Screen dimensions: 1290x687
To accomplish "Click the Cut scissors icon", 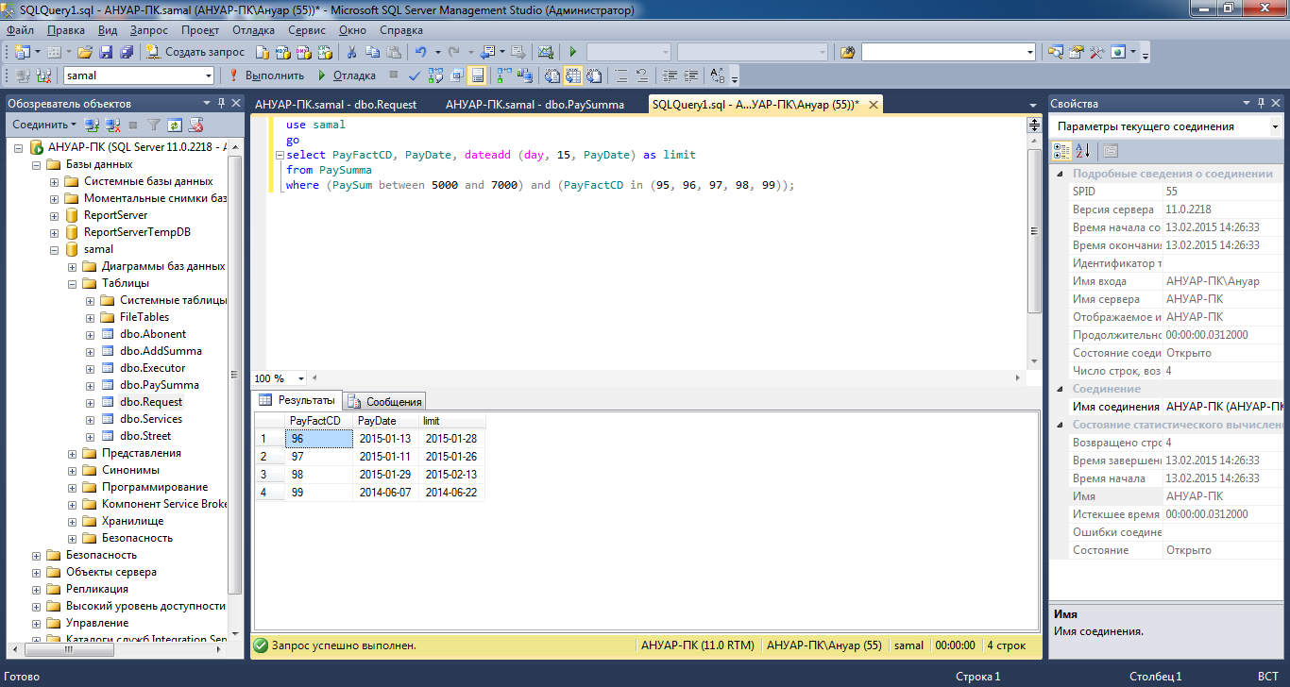I will pos(350,53).
